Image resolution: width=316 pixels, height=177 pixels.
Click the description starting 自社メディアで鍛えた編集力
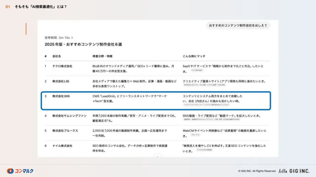pyautogui.click(x=134, y=84)
